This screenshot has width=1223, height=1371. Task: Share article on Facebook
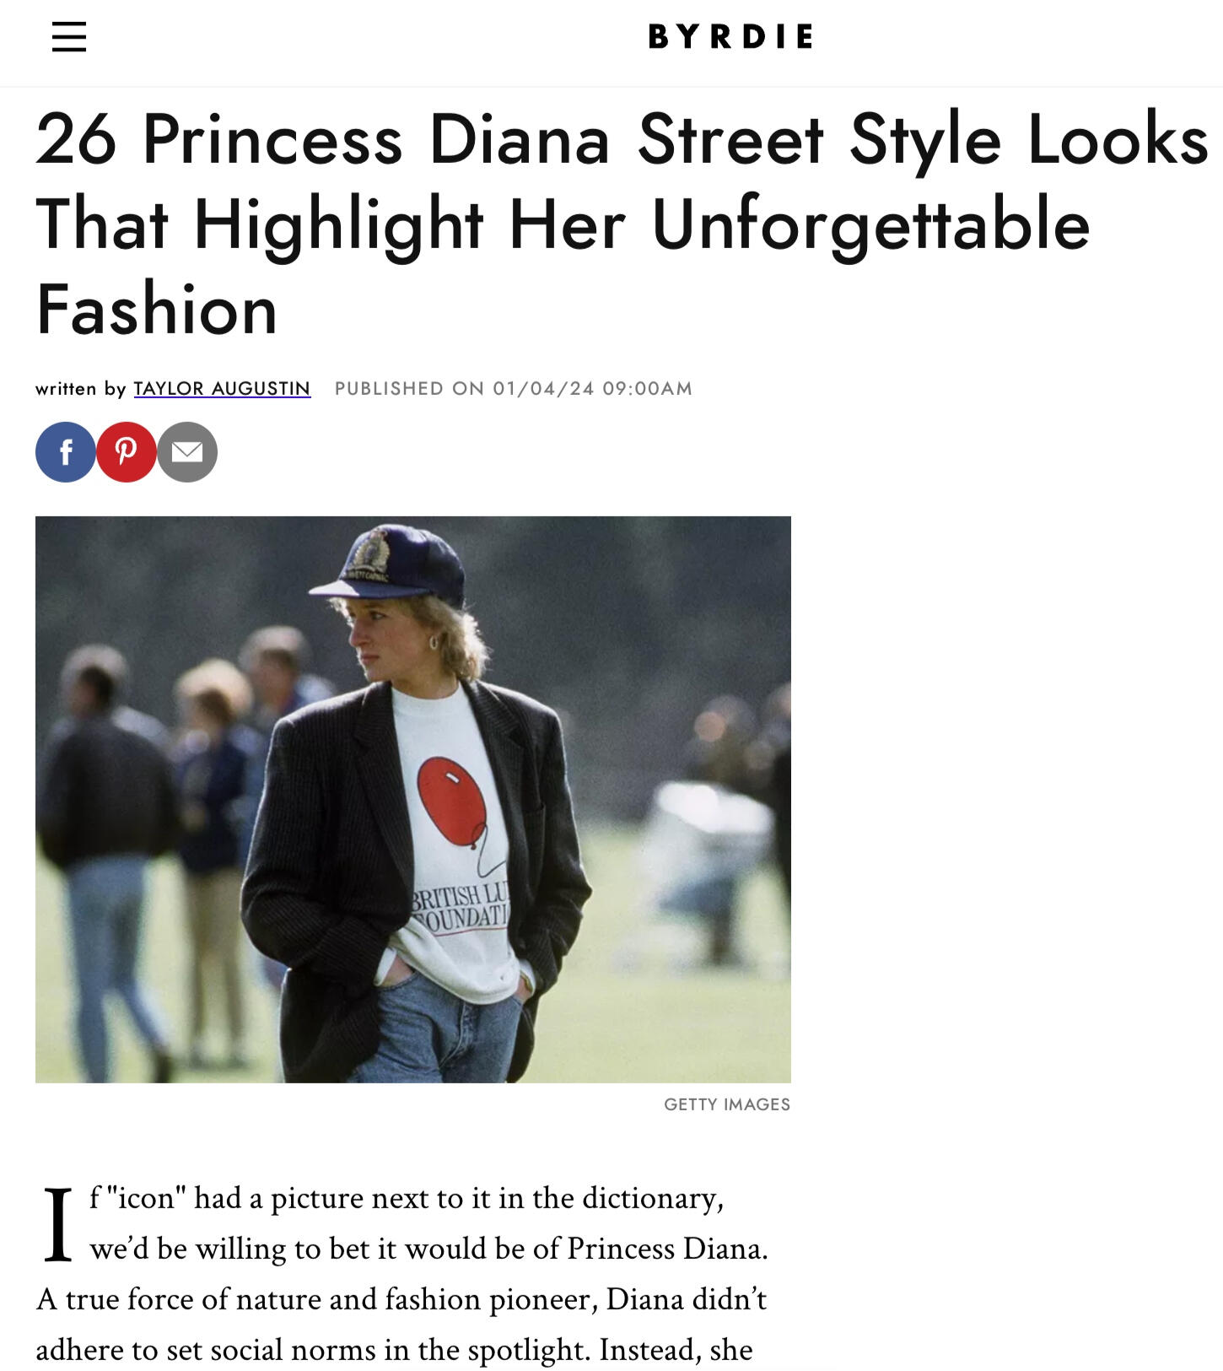click(x=66, y=452)
